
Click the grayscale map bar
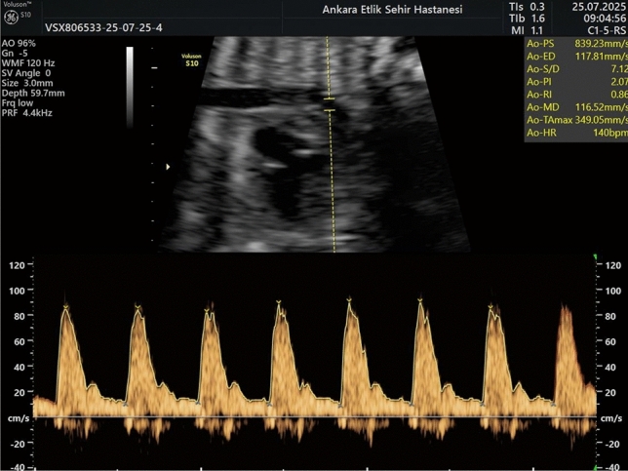[x=130, y=87]
